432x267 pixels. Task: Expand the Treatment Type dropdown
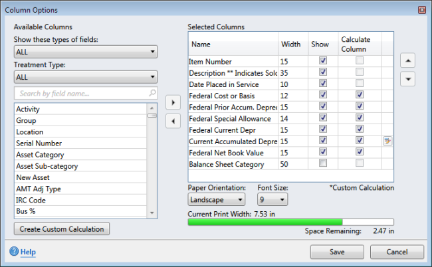tap(85, 76)
